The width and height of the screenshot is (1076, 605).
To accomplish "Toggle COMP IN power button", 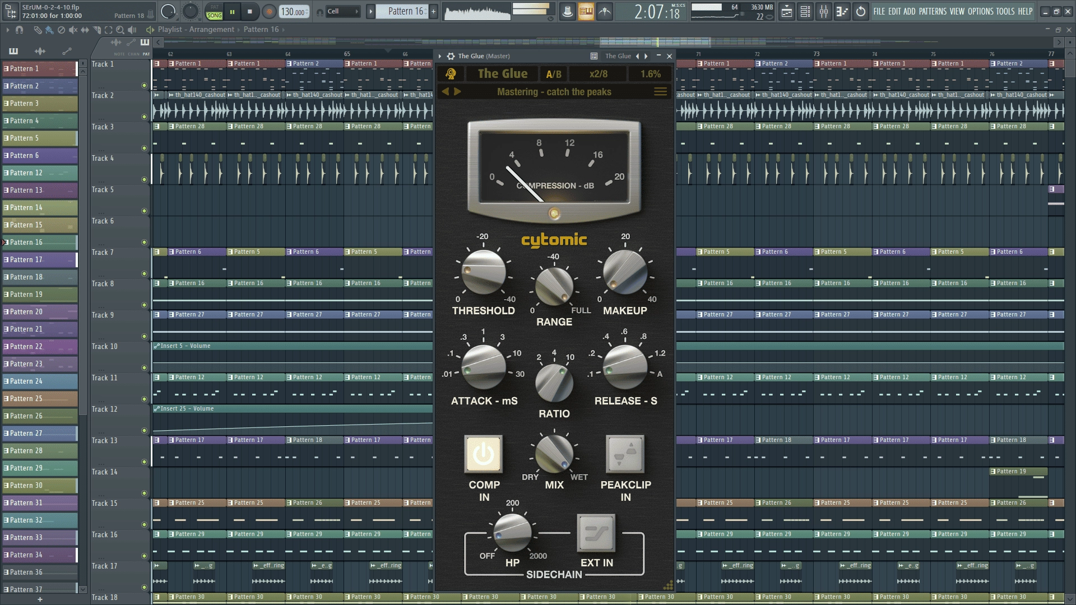I will coord(483,454).
